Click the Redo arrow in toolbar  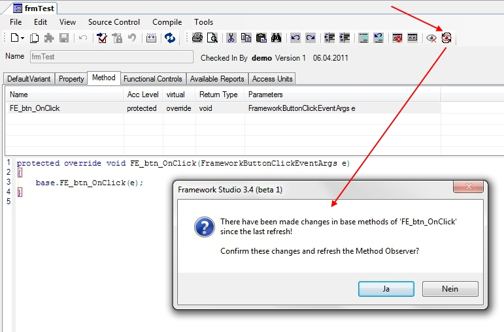click(311, 38)
